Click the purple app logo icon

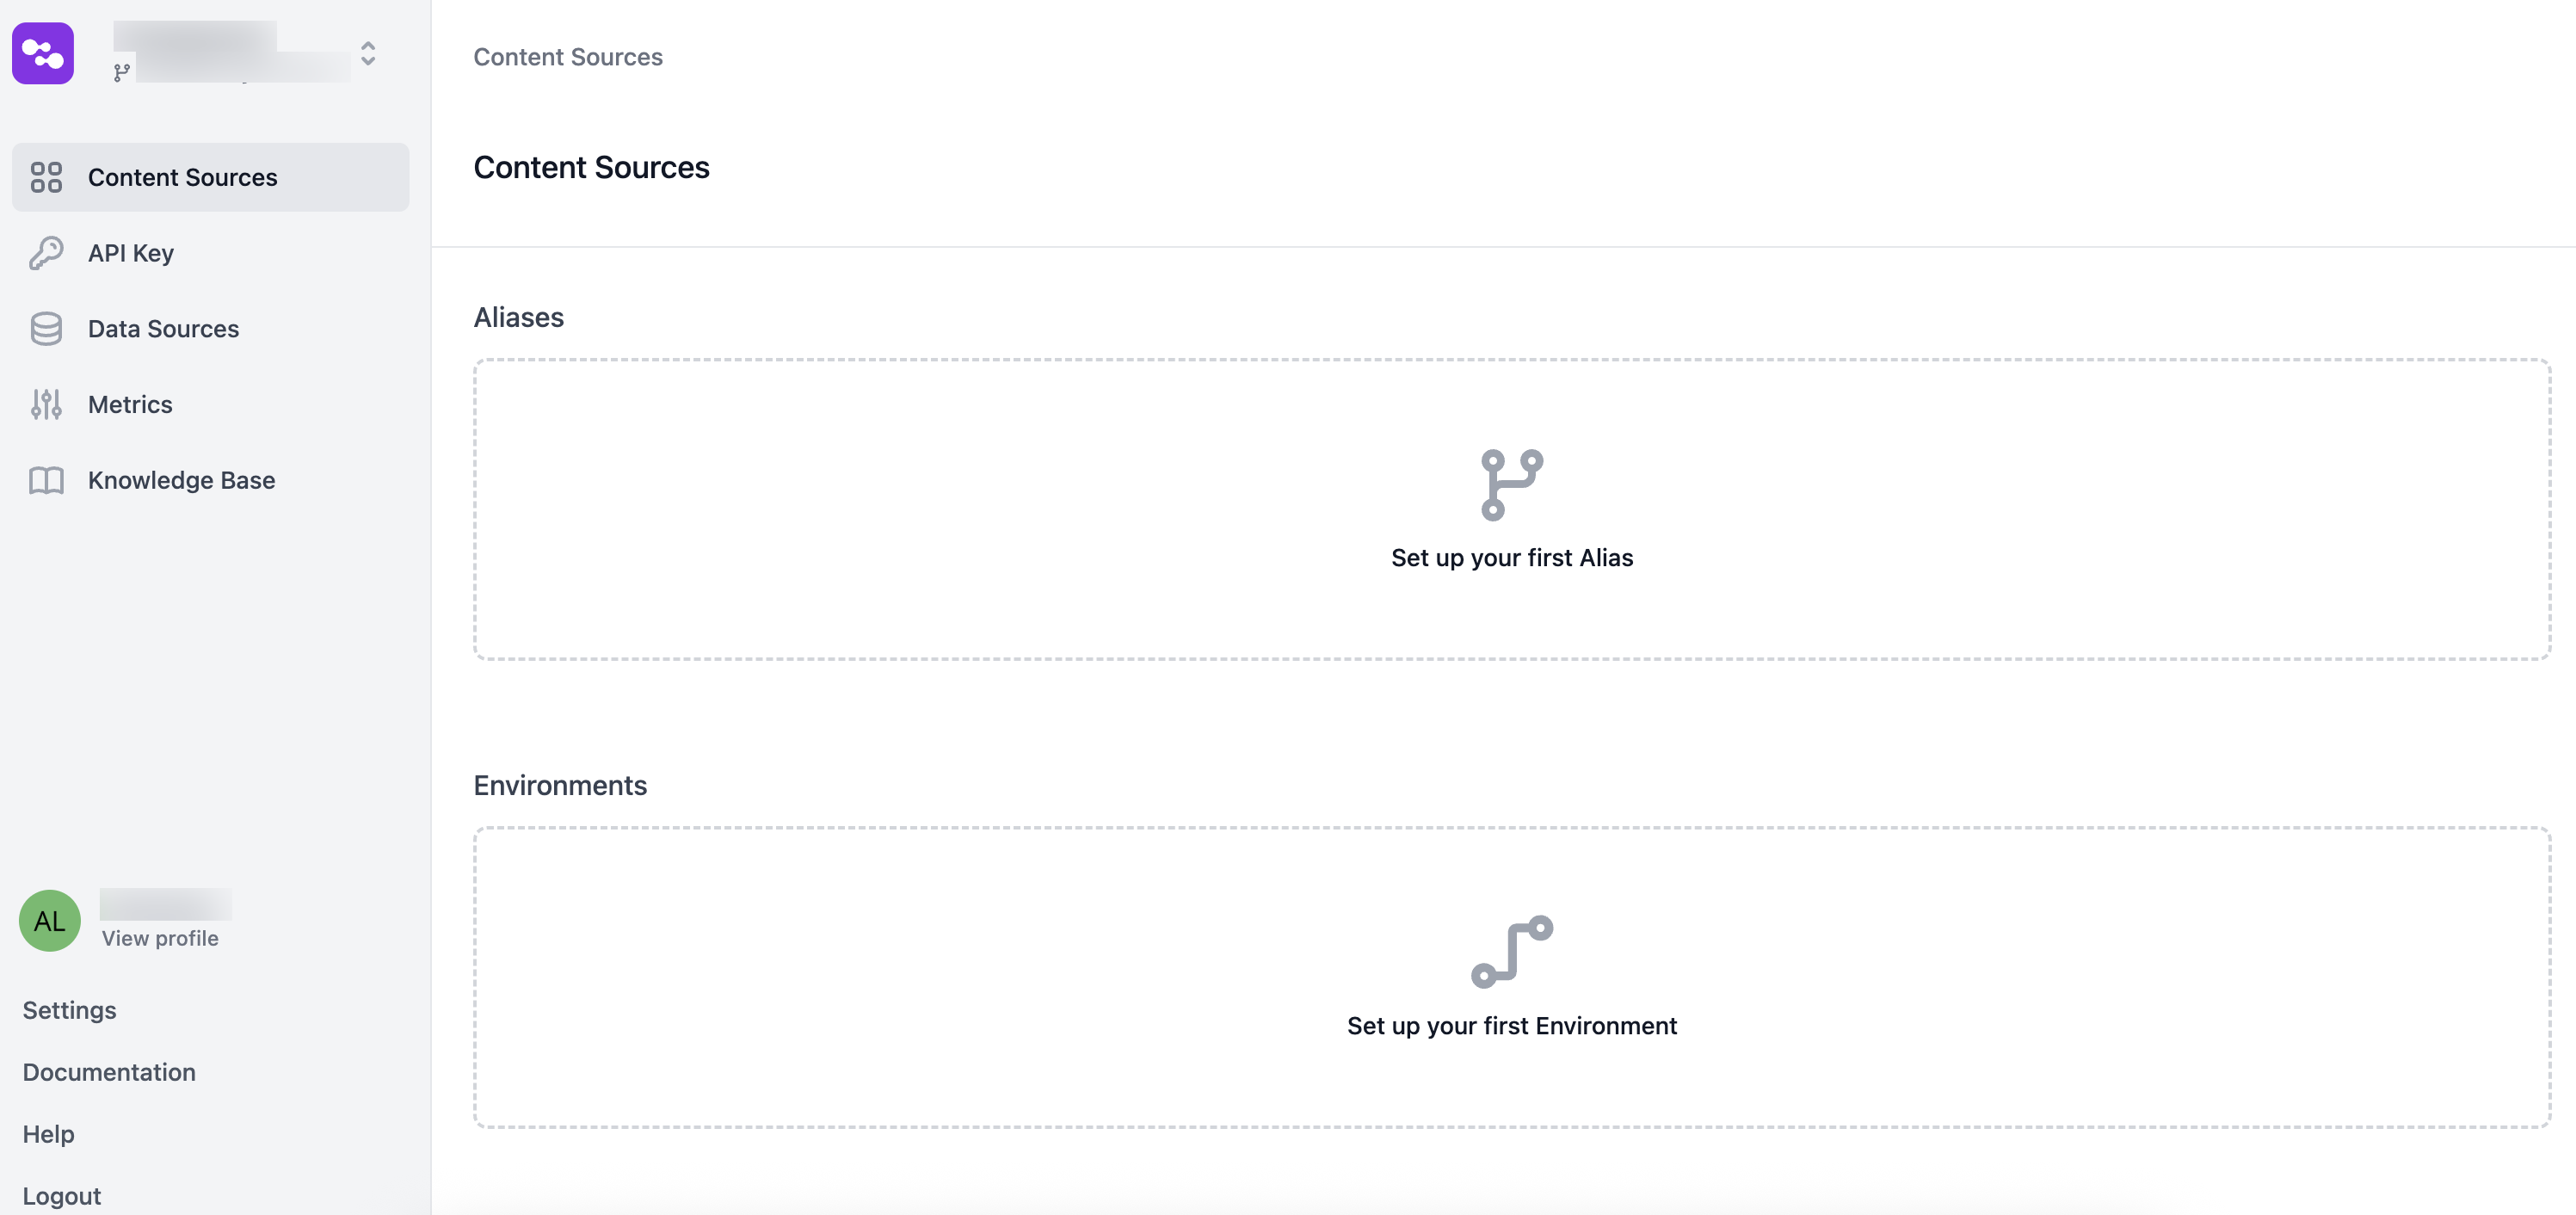pos(43,53)
